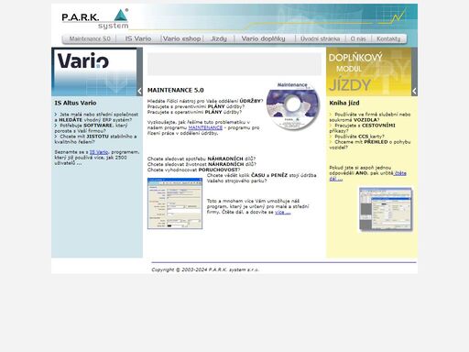Open the Vario logo banner

pos(94,71)
